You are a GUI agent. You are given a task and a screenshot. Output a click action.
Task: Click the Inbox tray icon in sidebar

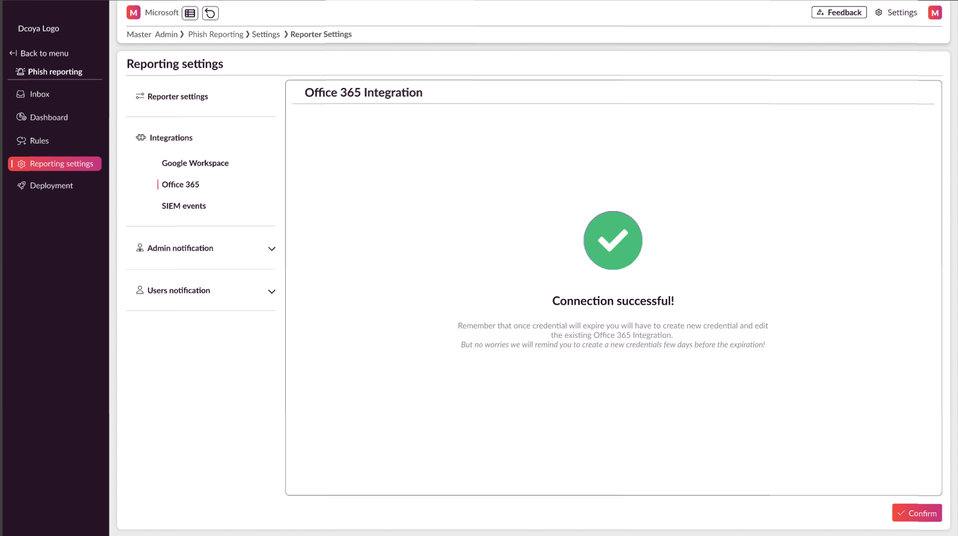[x=21, y=94]
